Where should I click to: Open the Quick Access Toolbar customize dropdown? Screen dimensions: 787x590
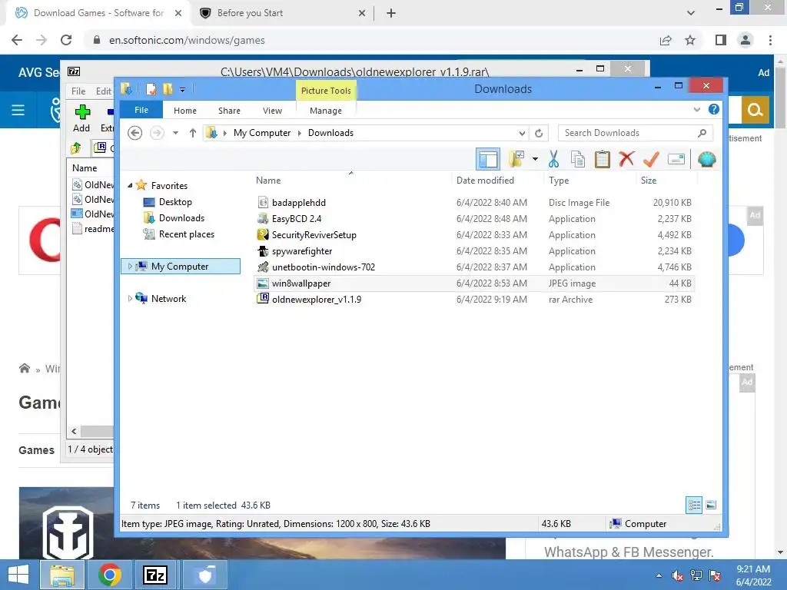183,90
